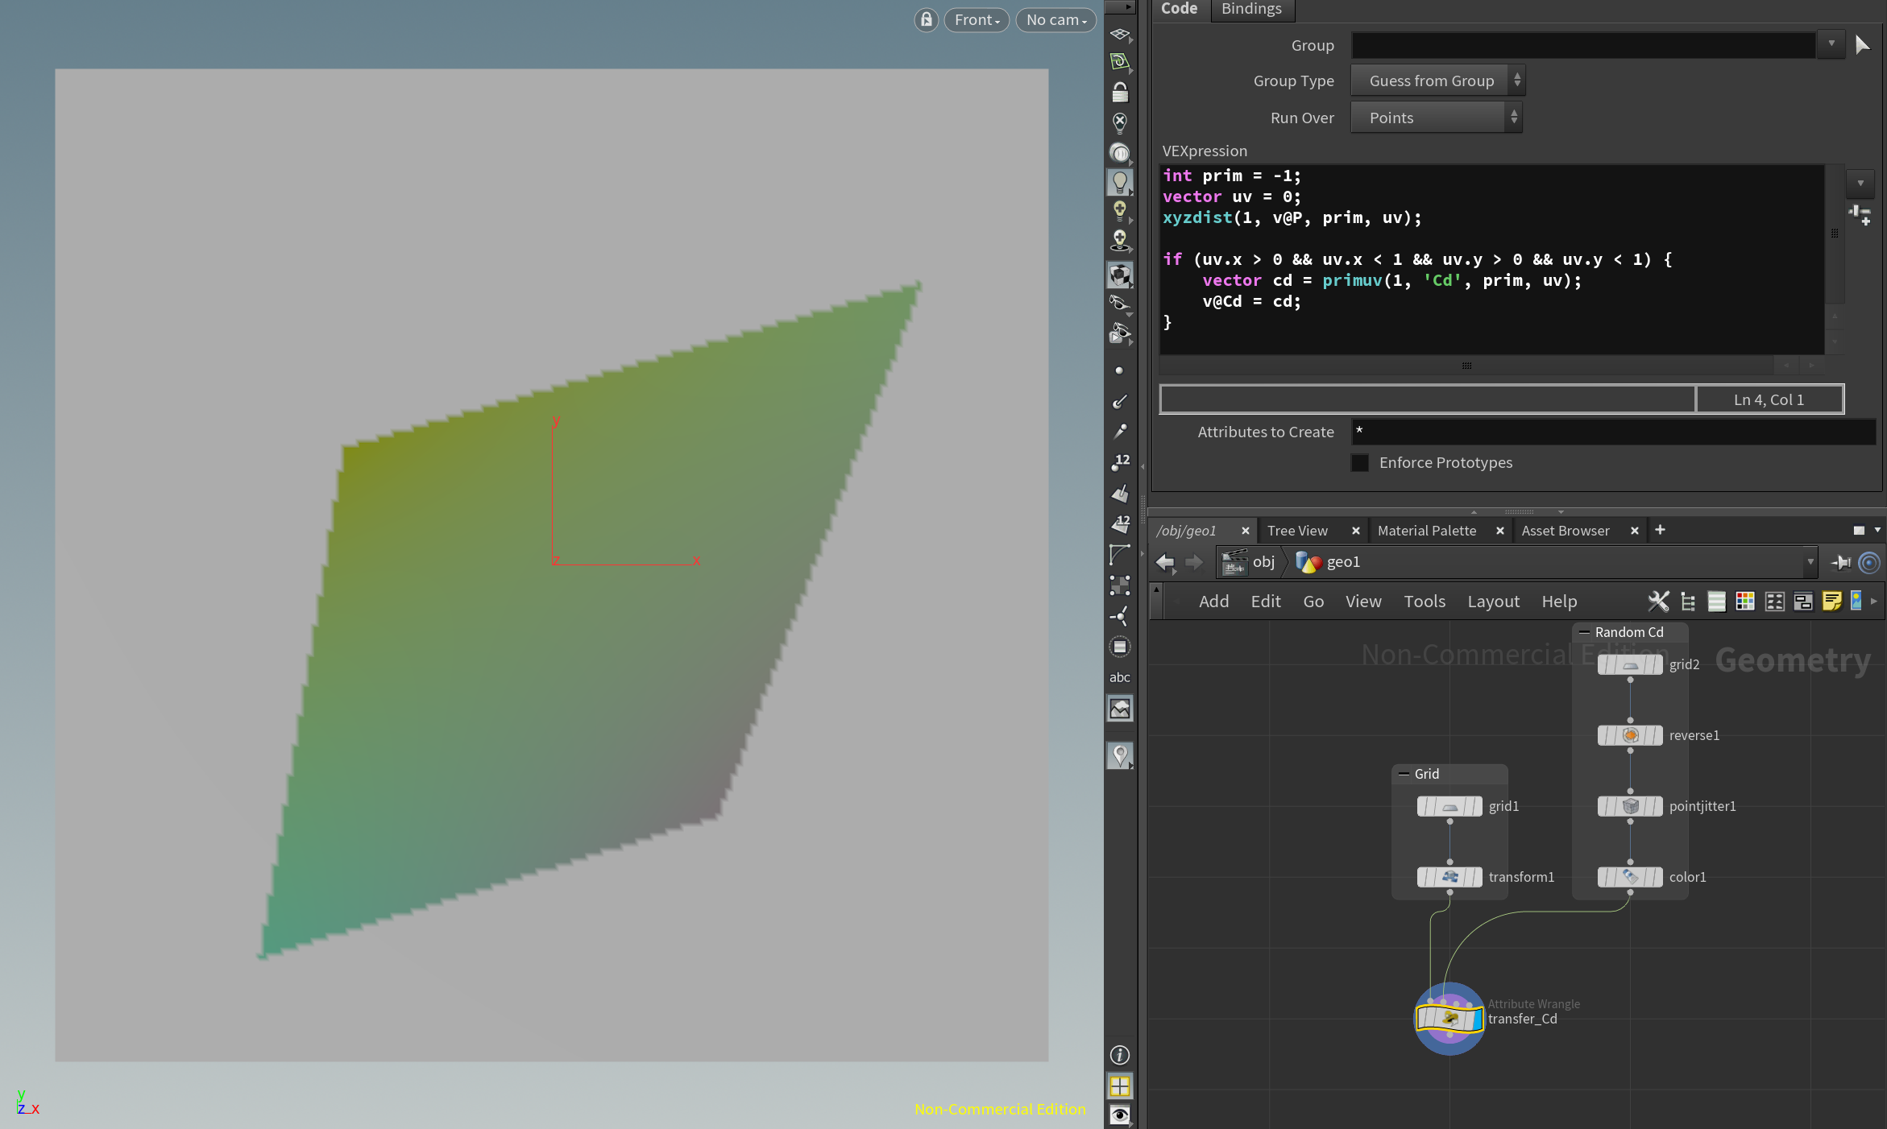The image size is (1887, 1129).
Task: Open the viewport info 'i' icon
Action: pos(1120,1055)
